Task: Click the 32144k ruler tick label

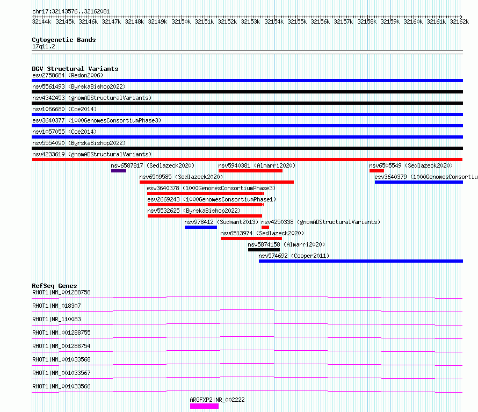Action: click(42, 21)
